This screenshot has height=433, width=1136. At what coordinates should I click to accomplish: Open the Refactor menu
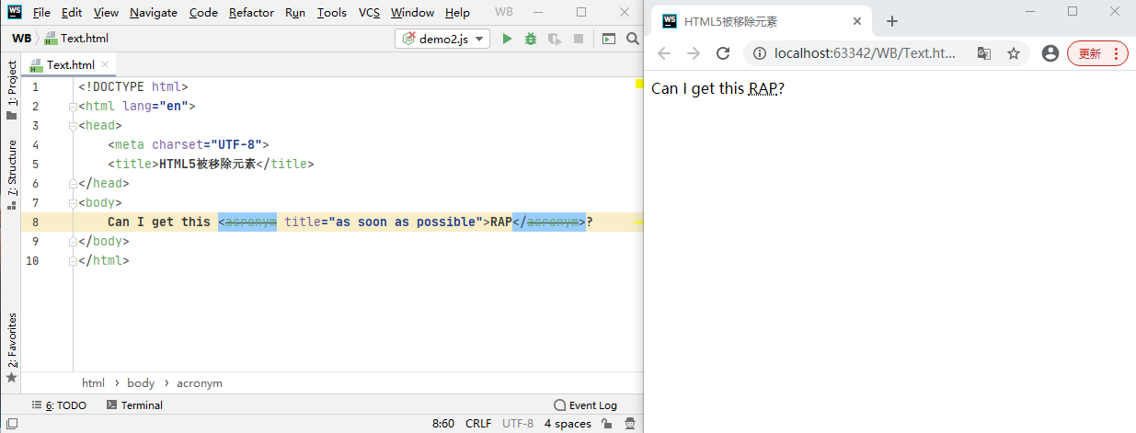(251, 13)
